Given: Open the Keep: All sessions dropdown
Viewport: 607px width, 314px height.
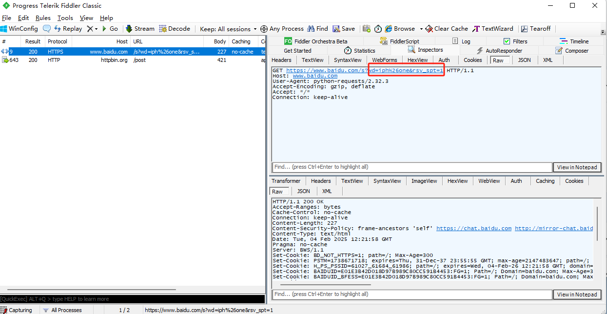Looking at the screenshot, I should coord(228,29).
